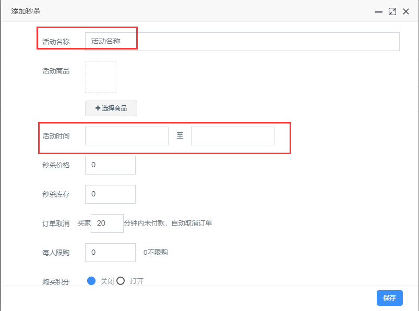Click the 活动商品 label

click(x=56, y=71)
